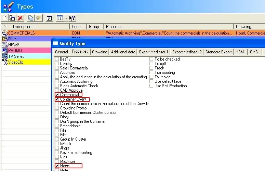Image resolution: width=265 pixels, height=171 pixels.
Task: Select the VideoClip type icon
Action: (4, 62)
